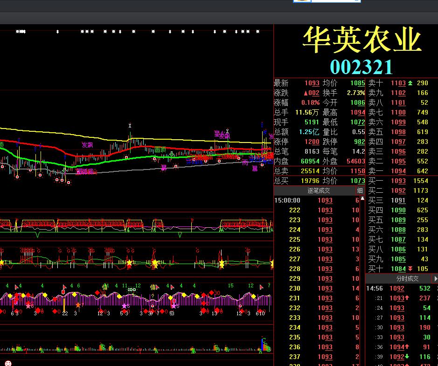This screenshot has height=366, width=438.
Task: Select the 买七 bid price 1087
Action: click(398, 239)
